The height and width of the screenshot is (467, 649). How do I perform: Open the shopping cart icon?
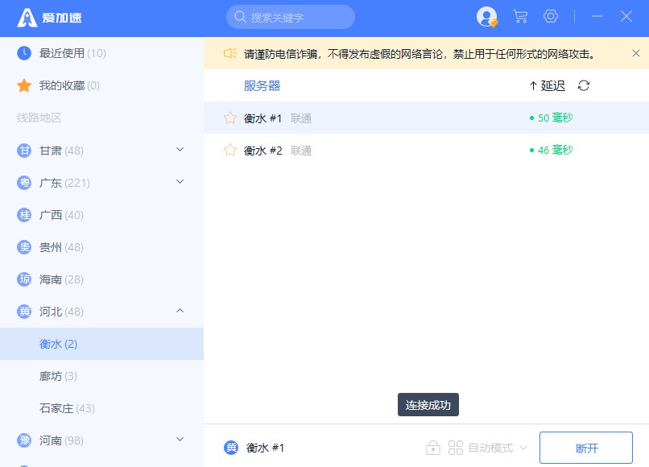tap(520, 17)
